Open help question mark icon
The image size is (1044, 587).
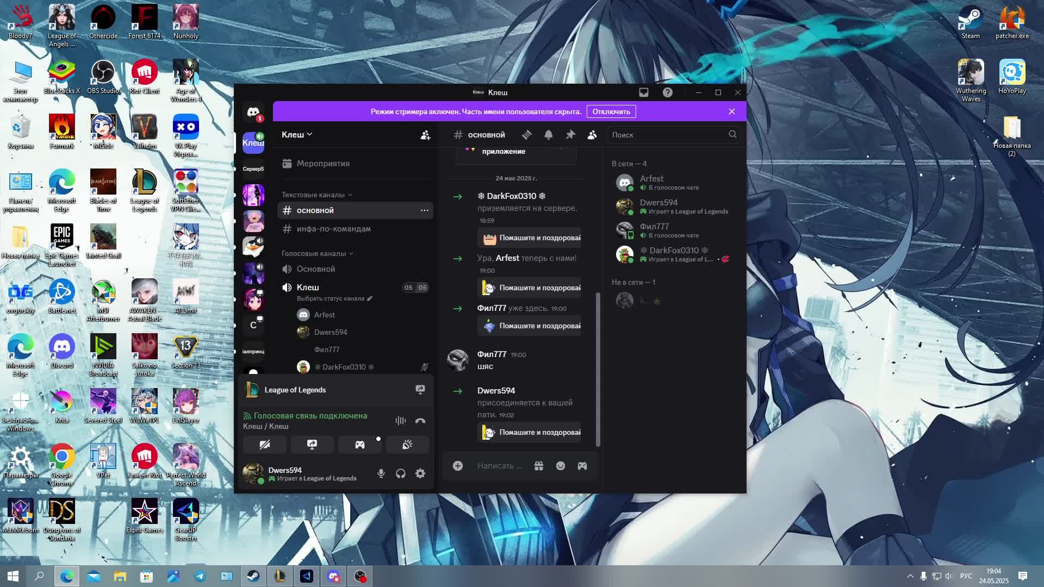[x=667, y=92]
